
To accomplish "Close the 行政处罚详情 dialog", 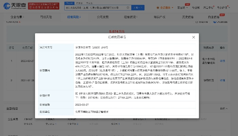I will pos(193,37).
